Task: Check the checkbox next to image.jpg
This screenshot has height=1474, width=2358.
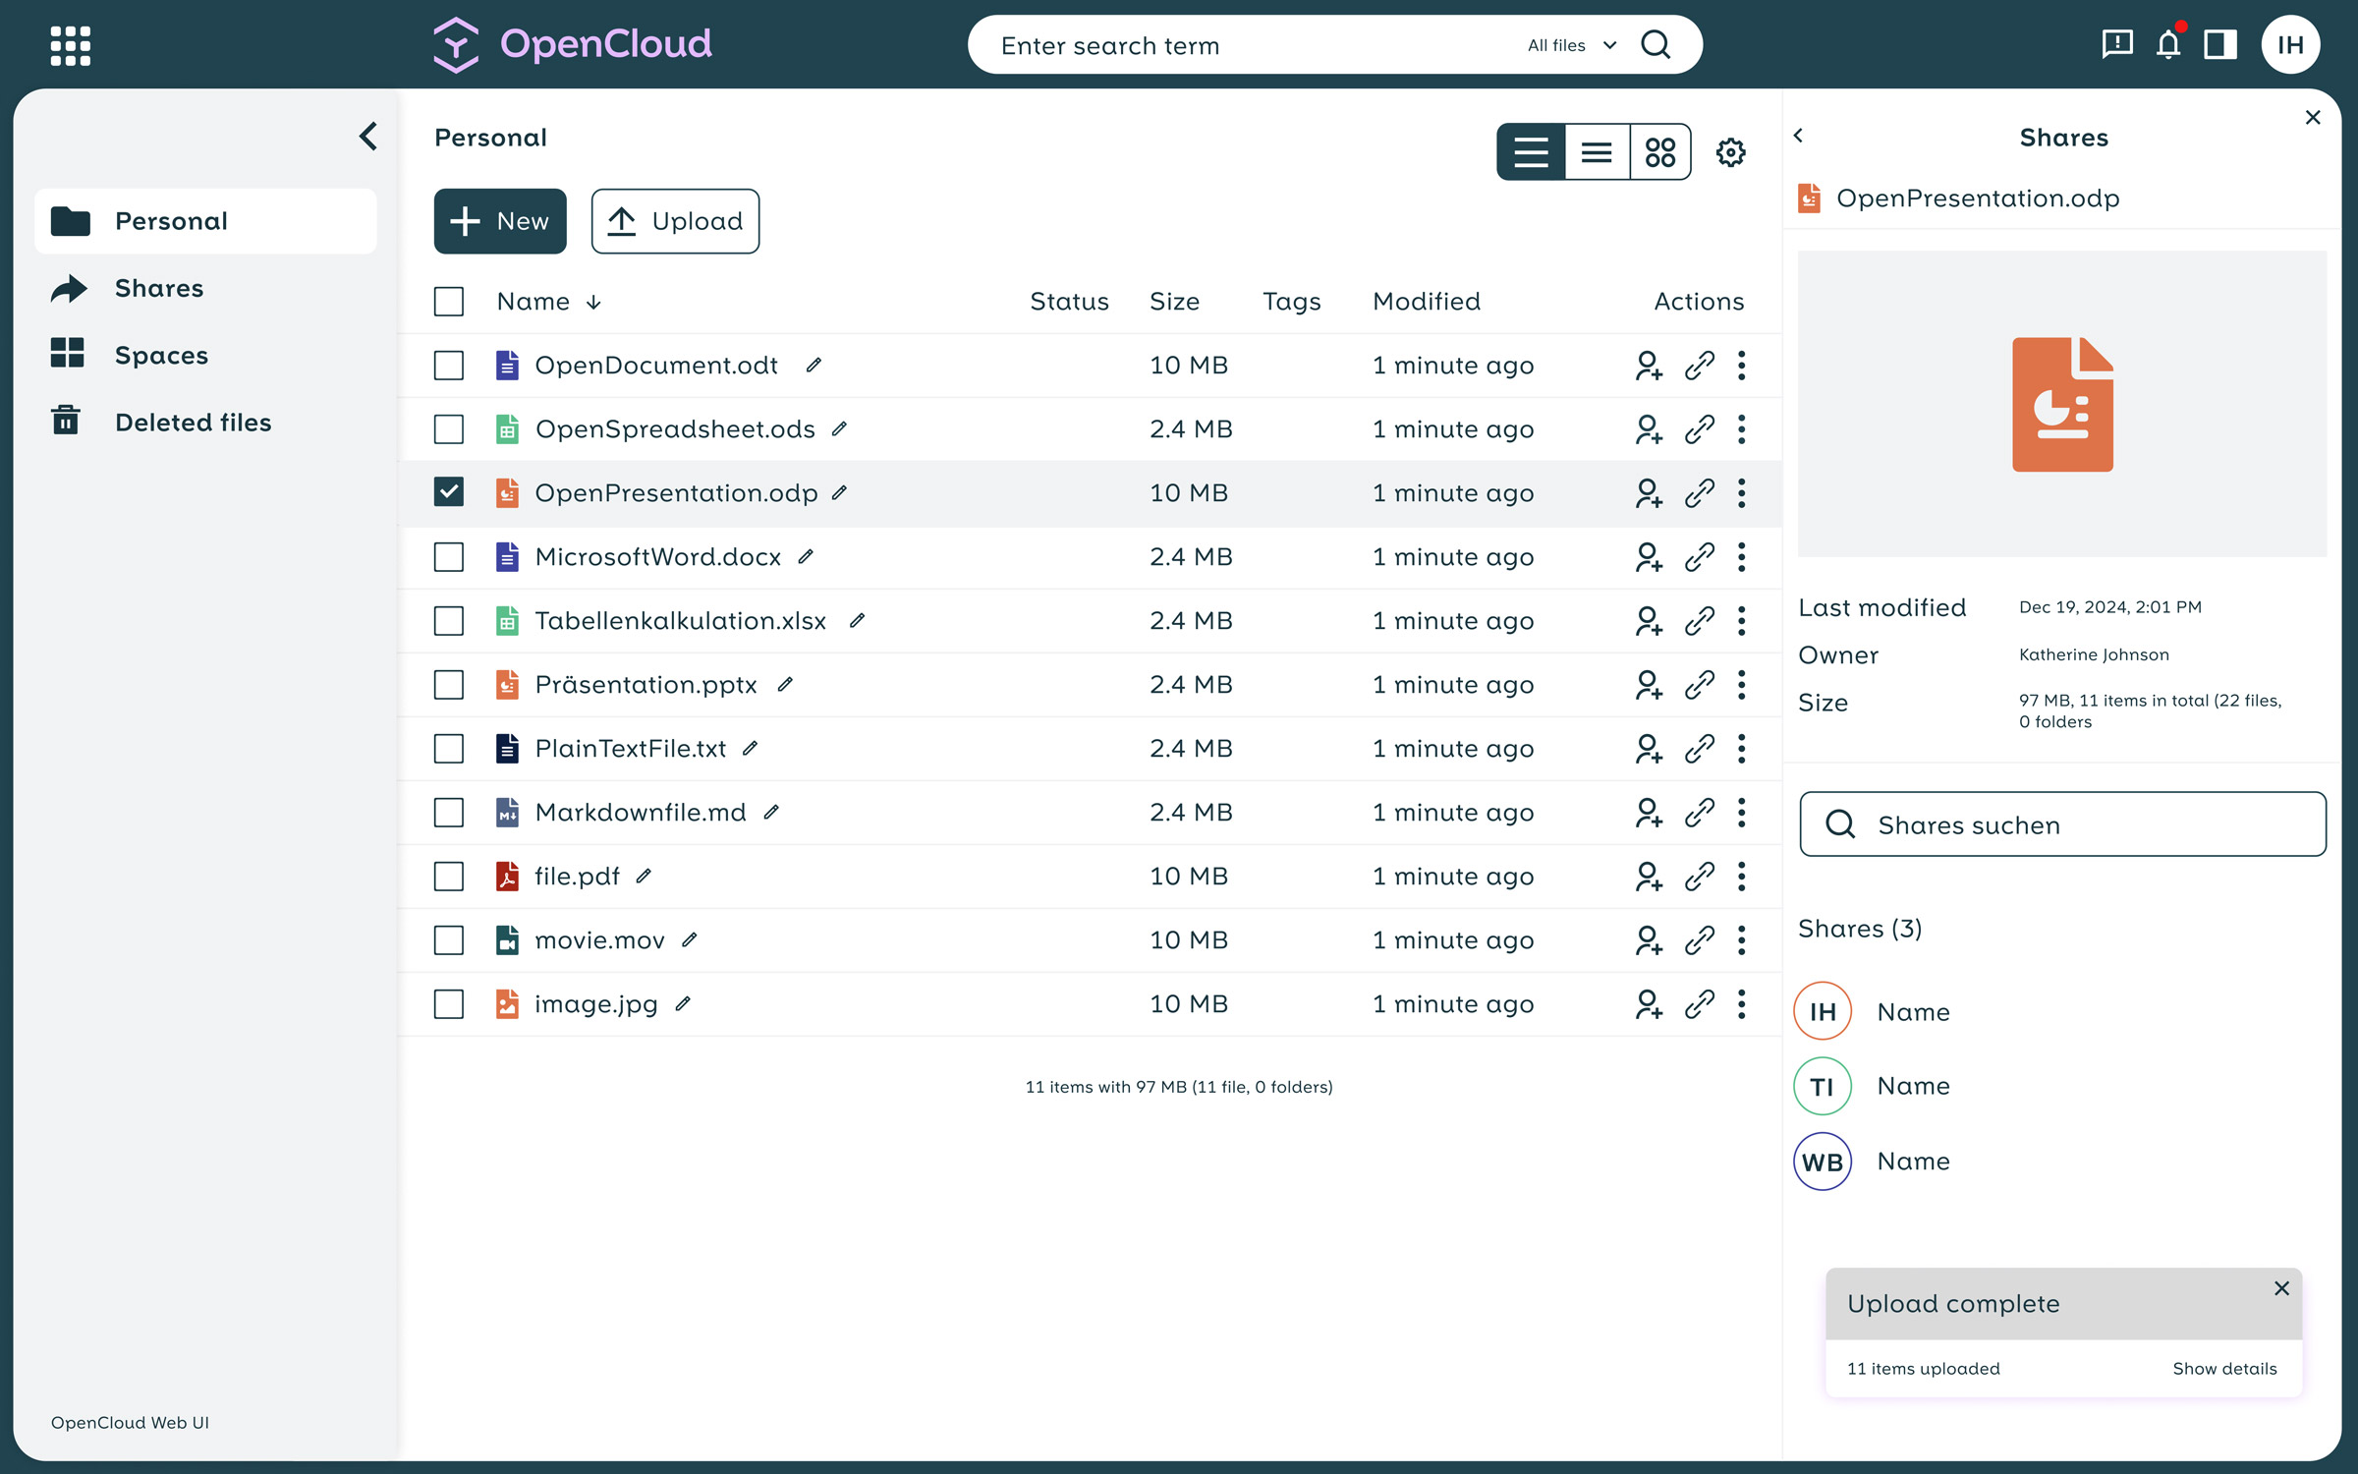Action: pos(448,1003)
